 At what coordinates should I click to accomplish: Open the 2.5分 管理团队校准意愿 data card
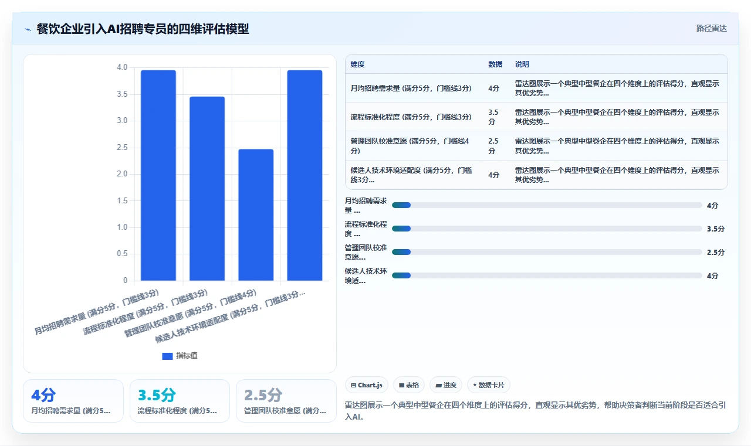[x=286, y=401]
